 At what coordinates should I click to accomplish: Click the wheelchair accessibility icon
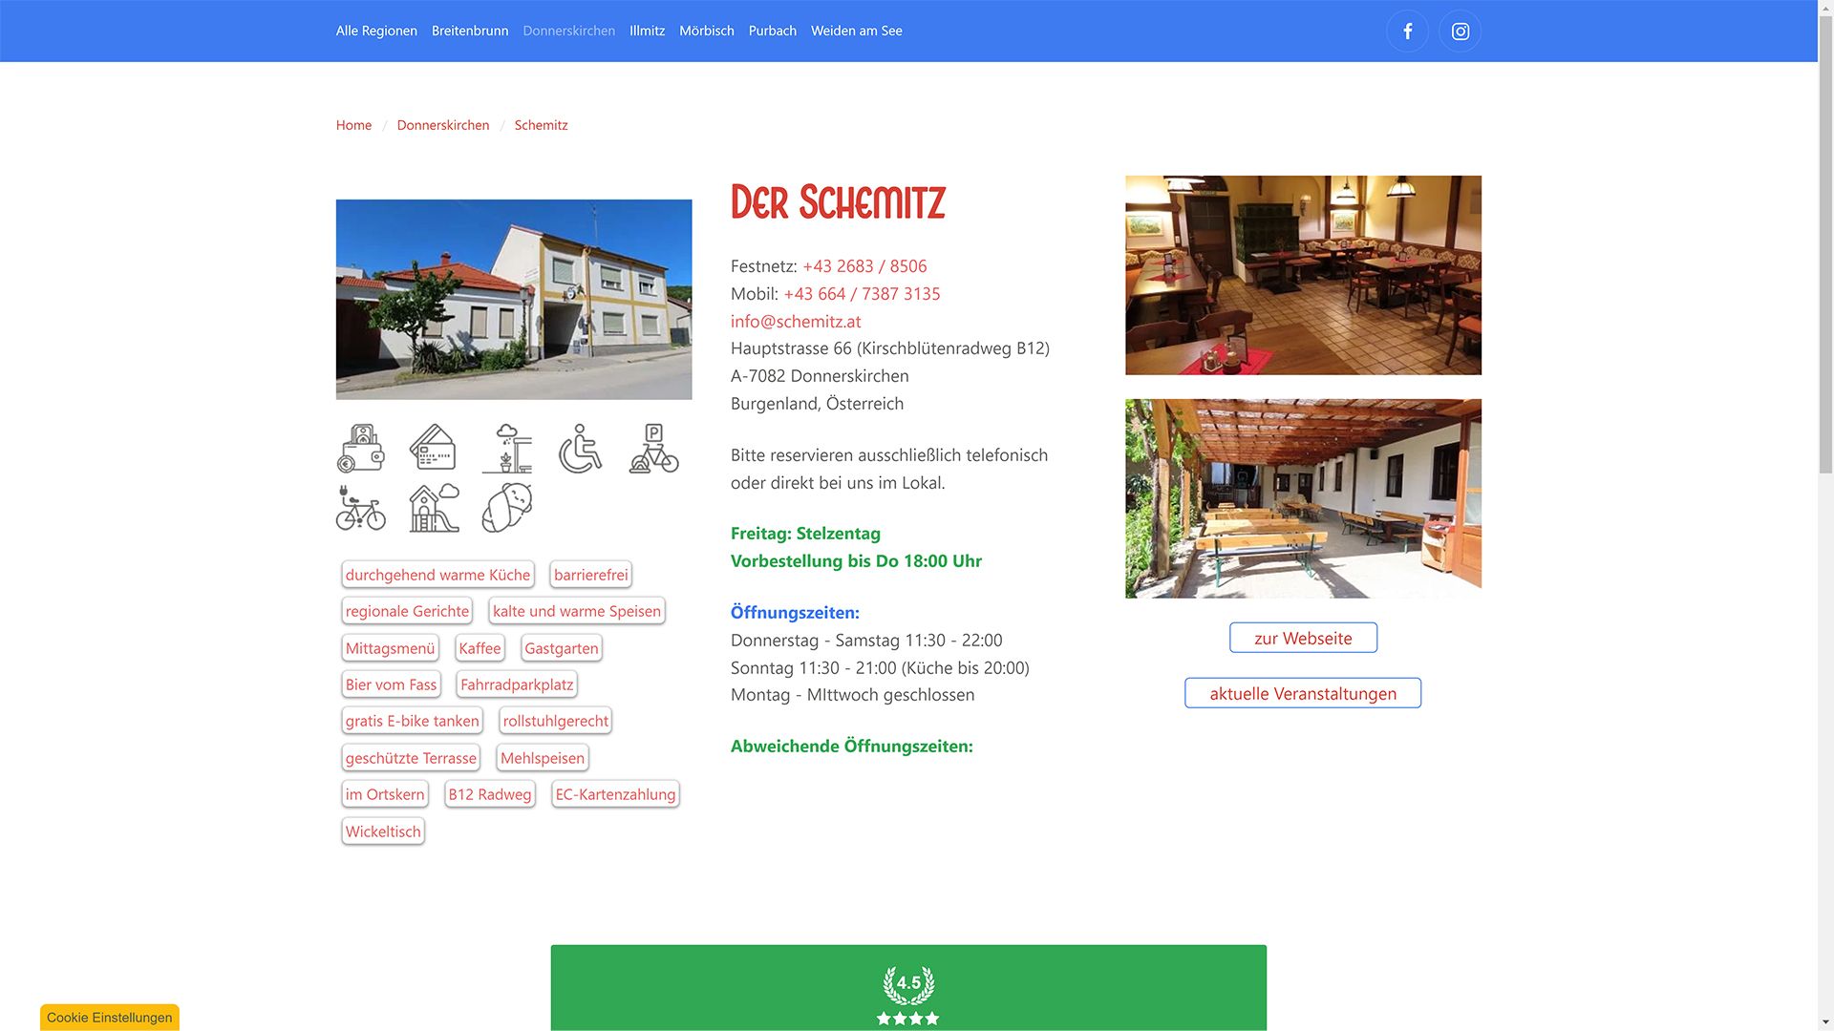click(580, 449)
